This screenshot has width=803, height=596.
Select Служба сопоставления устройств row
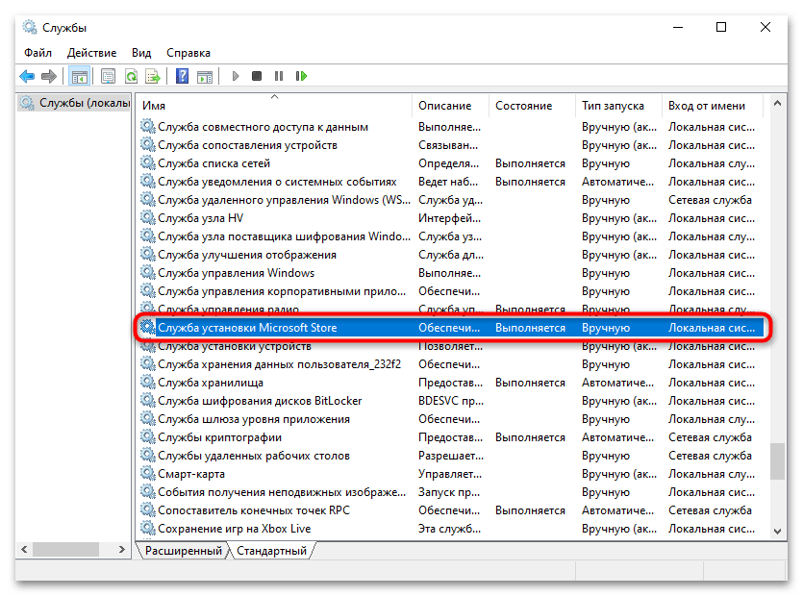[452, 145]
